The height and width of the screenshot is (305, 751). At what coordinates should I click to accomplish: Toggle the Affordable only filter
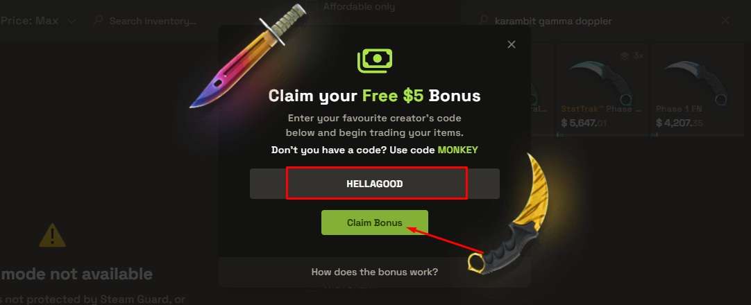[359, 7]
